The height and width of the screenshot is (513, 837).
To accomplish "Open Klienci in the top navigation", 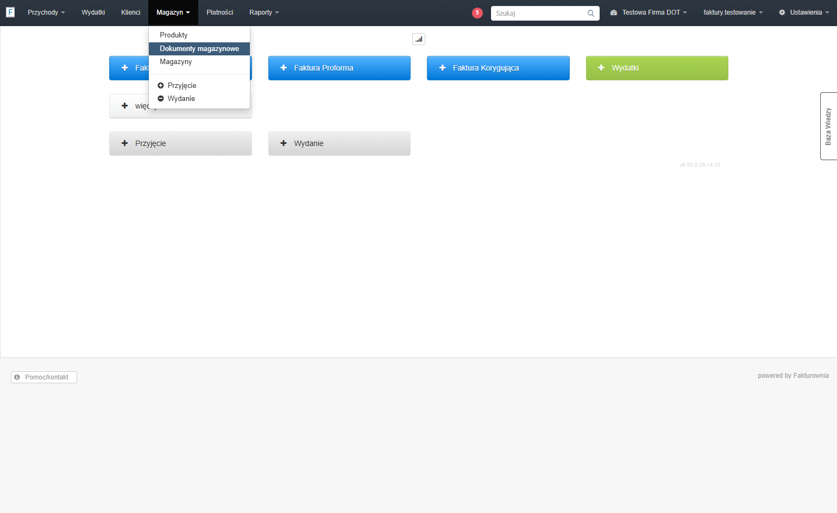I will (x=130, y=12).
